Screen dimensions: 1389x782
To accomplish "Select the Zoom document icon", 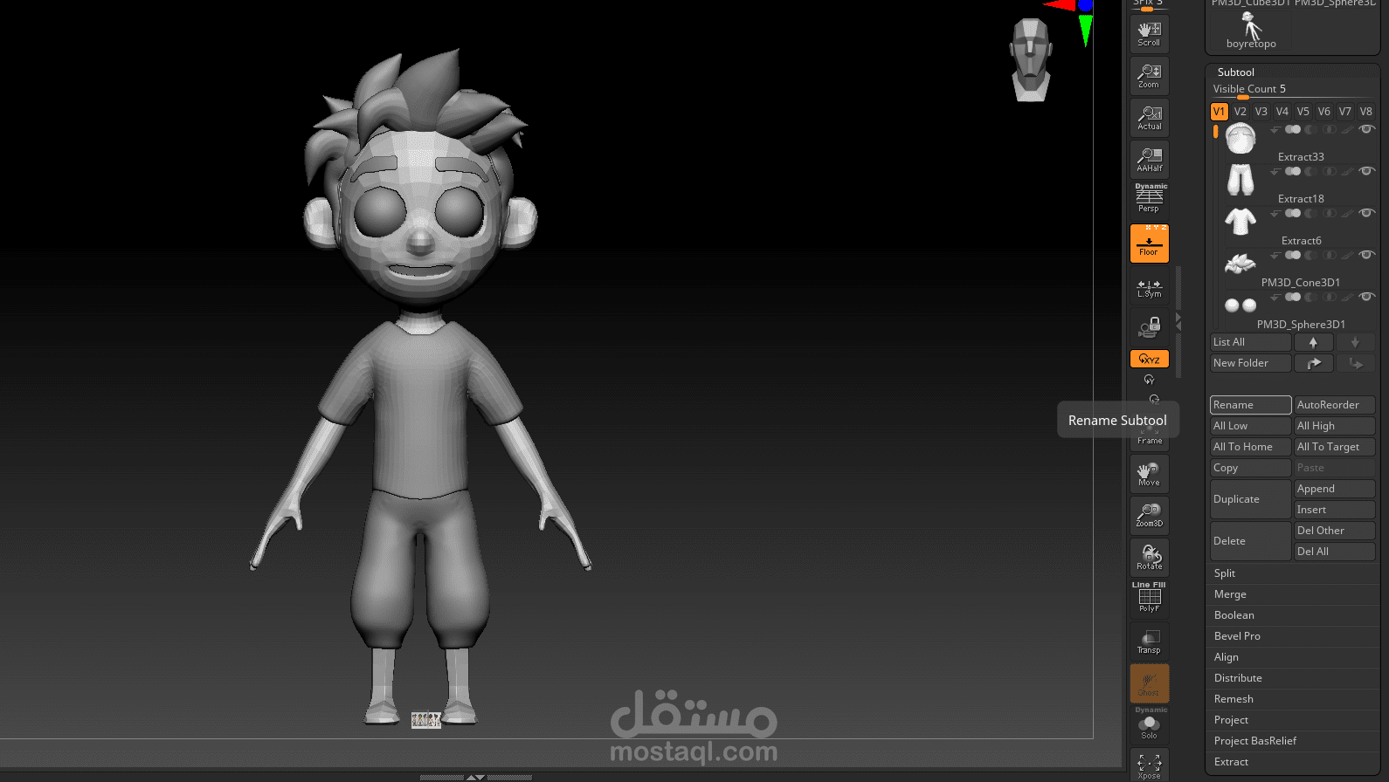I will pyautogui.click(x=1149, y=76).
